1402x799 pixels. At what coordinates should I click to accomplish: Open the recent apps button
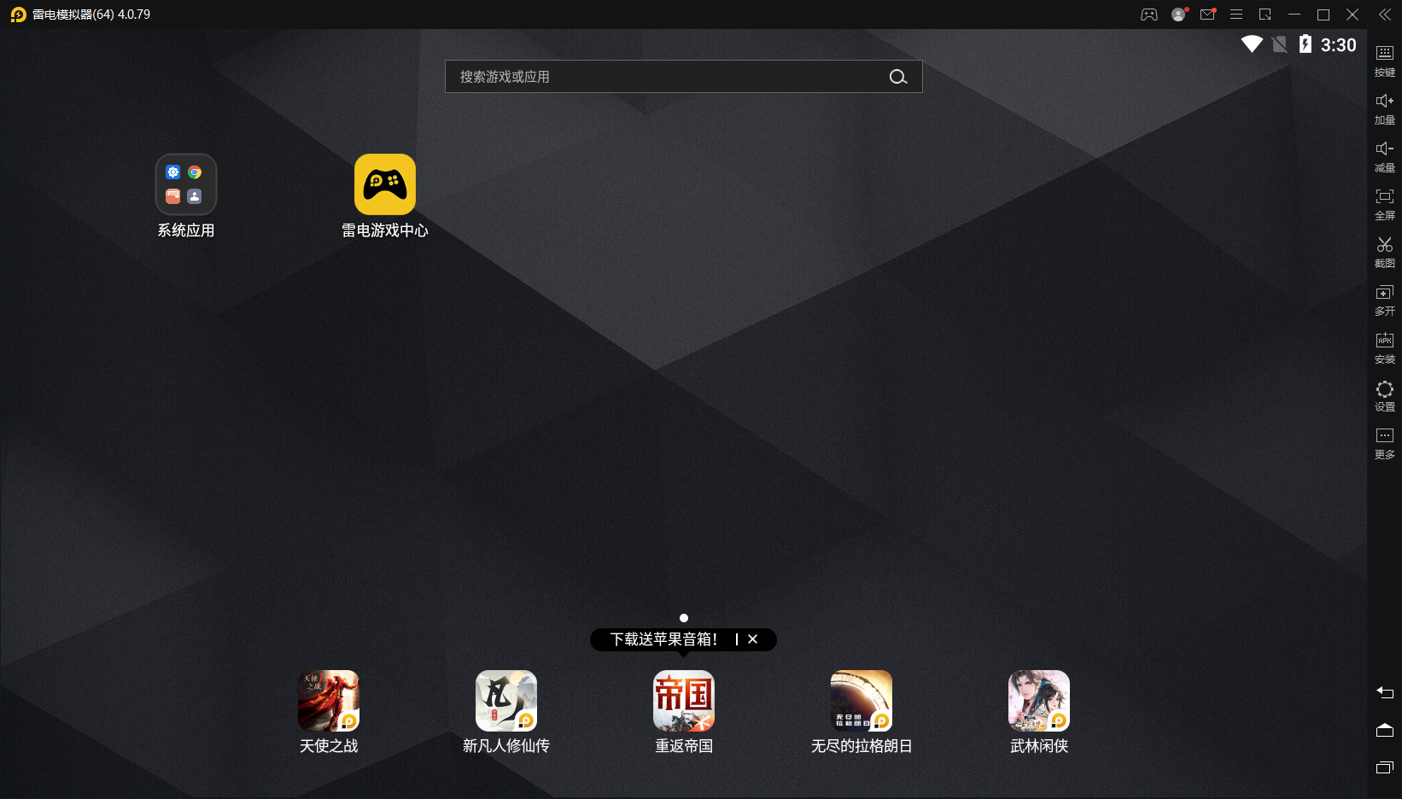(x=1385, y=767)
